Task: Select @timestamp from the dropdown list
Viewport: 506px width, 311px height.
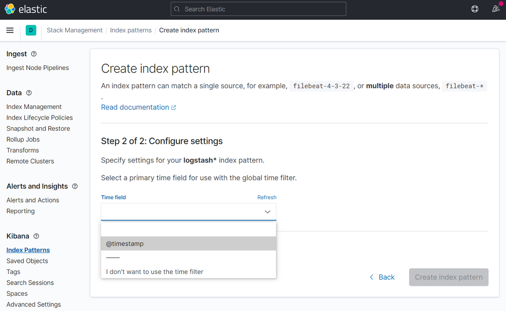Action: pyautogui.click(x=188, y=244)
